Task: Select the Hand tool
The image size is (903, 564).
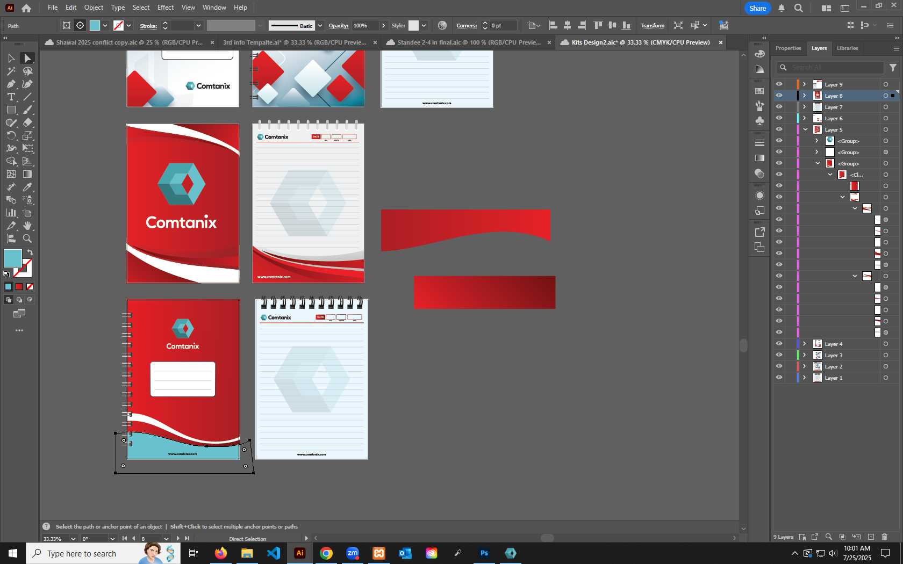Action: tap(27, 226)
